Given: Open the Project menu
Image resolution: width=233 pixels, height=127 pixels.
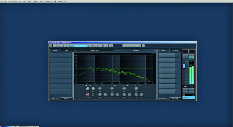Looking at the screenshot, I should [x=10, y=1].
